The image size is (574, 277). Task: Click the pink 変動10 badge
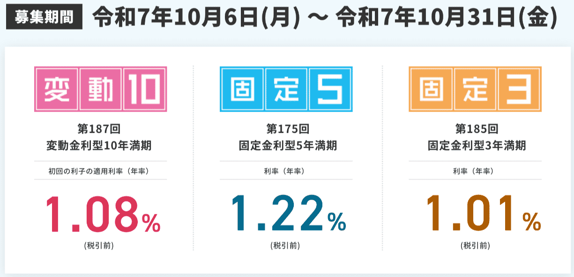pyautogui.click(x=100, y=89)
